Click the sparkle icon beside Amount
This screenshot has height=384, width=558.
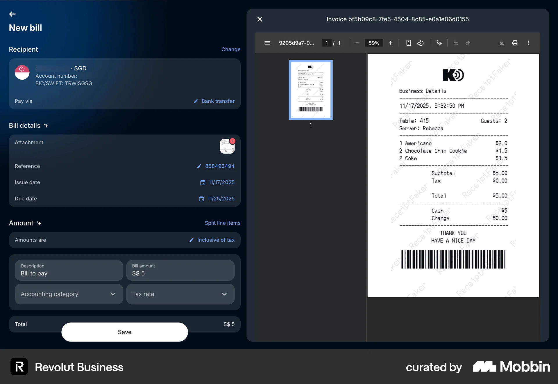click(39, 223)
